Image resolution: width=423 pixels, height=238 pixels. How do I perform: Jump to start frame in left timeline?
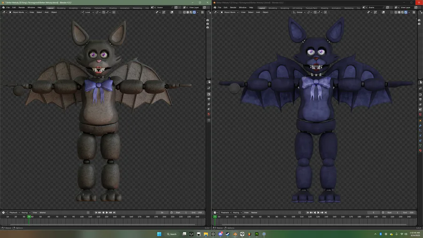pos(96,213)
